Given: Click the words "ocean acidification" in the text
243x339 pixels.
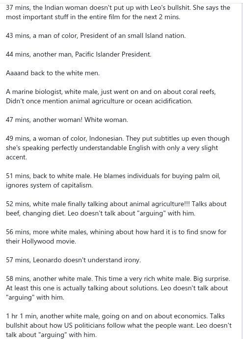Looking at the screenshot, I should point(163,101).
